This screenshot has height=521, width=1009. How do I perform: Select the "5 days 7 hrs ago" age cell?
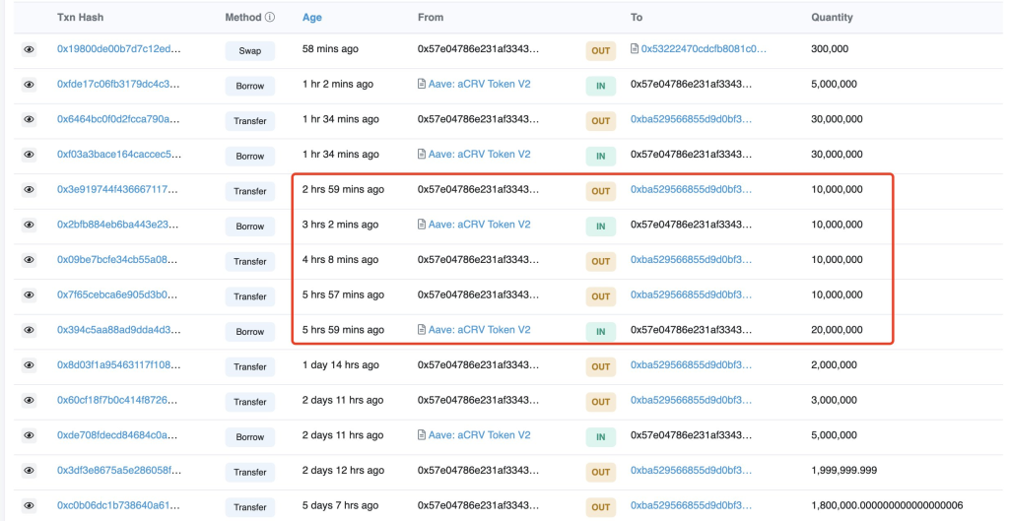click(x=340, y=505)
